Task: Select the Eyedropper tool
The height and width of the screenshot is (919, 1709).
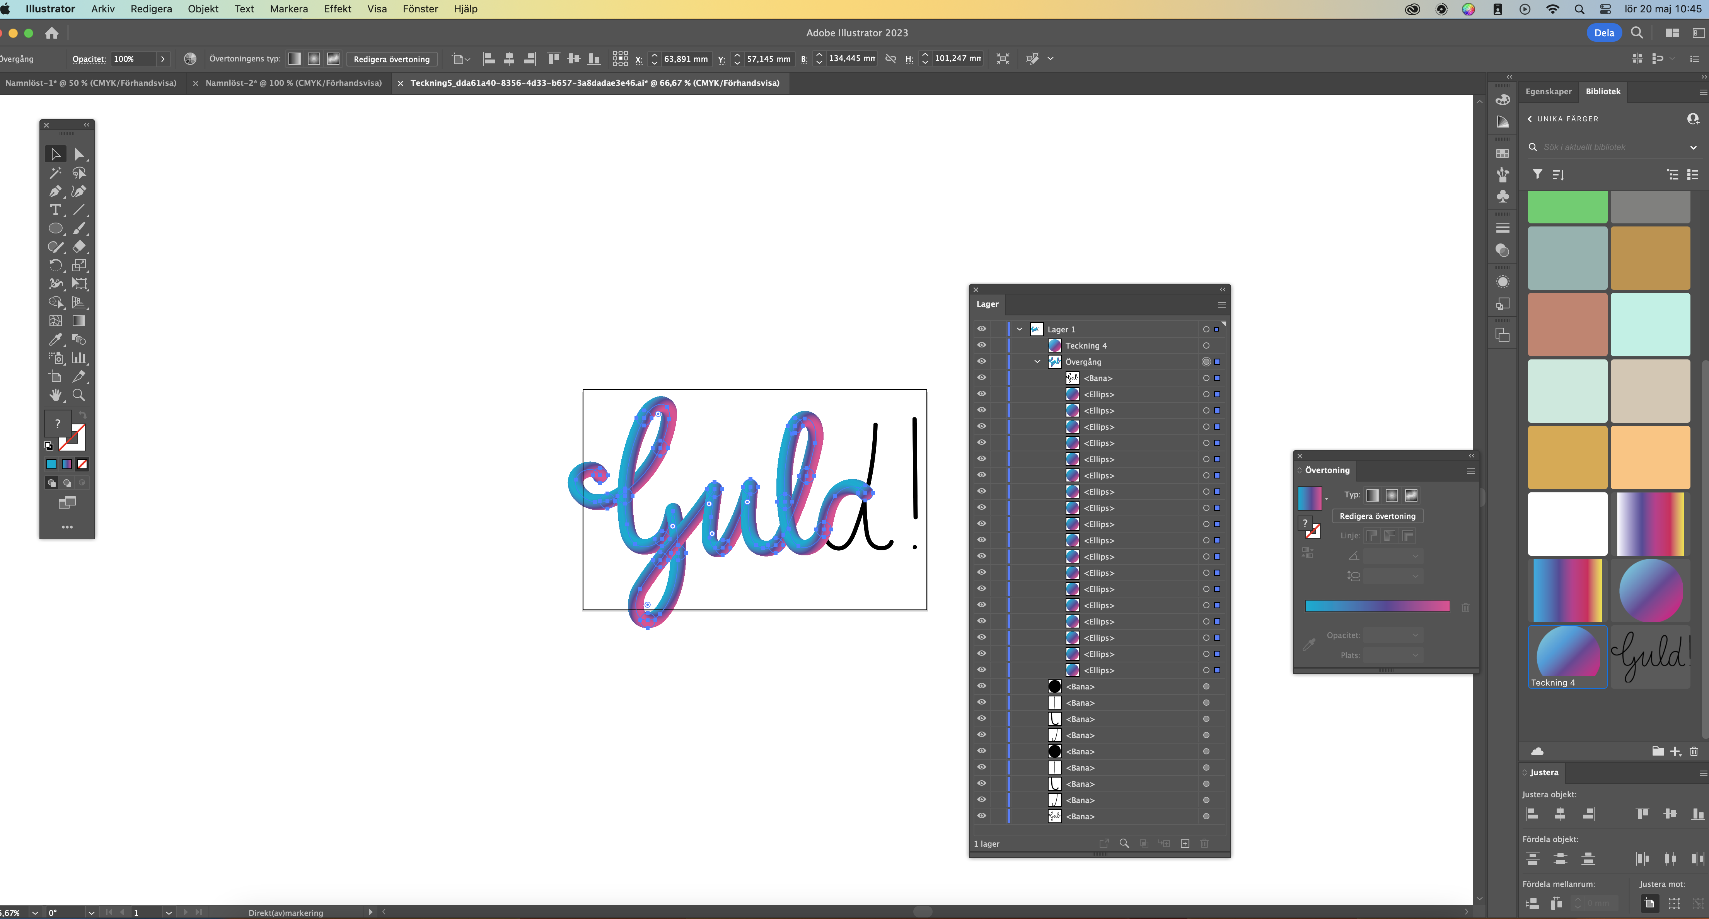Action: point(56,339)
